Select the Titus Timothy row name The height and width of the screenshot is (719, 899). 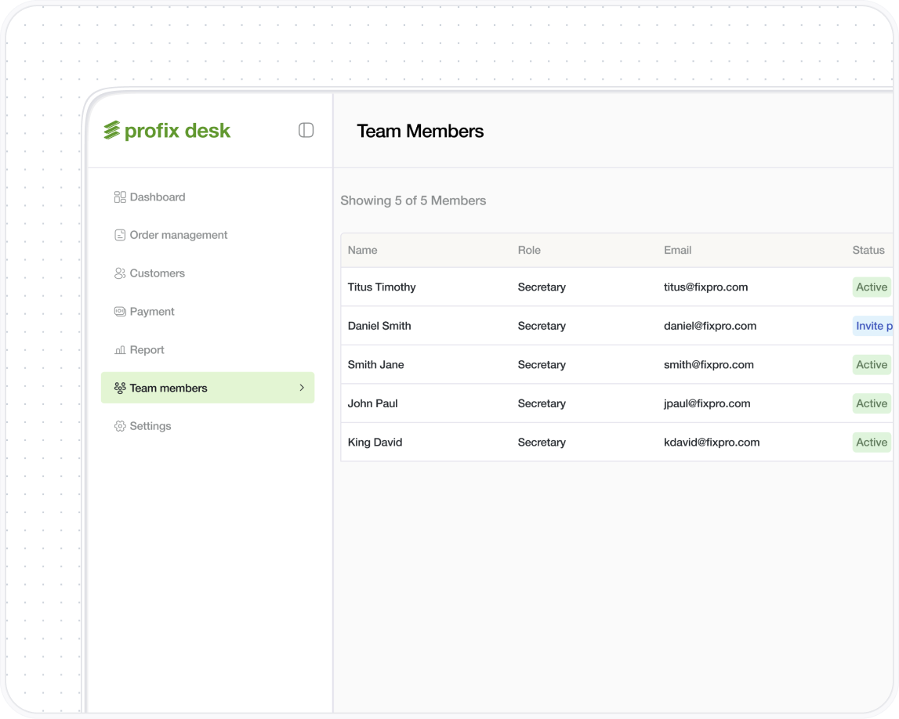[x=382, y=287]
